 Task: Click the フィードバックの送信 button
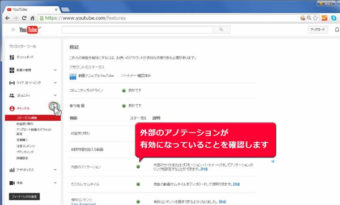24,197
